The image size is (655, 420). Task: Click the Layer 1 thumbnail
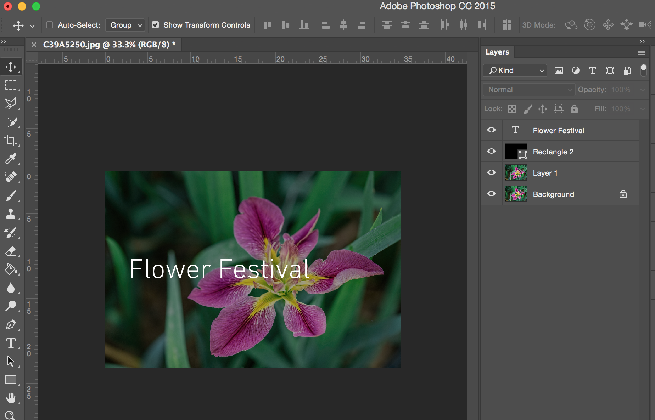[516, 173]
